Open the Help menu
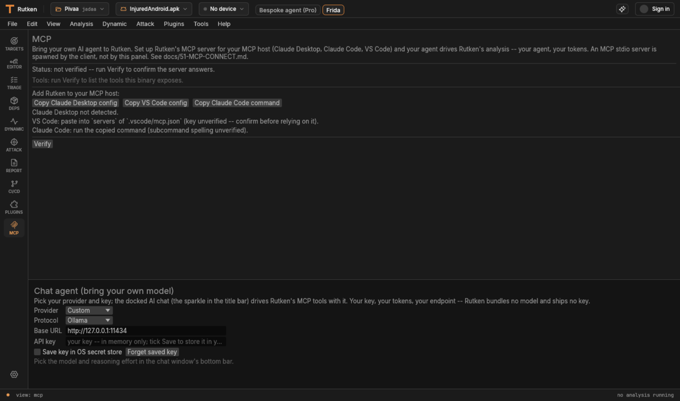Image resolution: width=680 pixels, height=401 pixels. click(224, 24)
